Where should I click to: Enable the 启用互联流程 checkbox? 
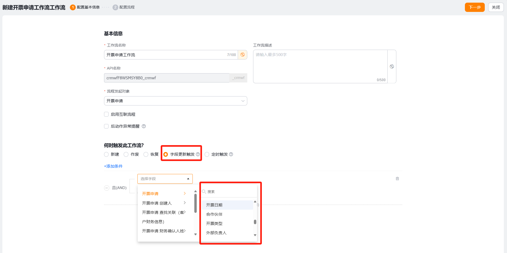[106, 114]
